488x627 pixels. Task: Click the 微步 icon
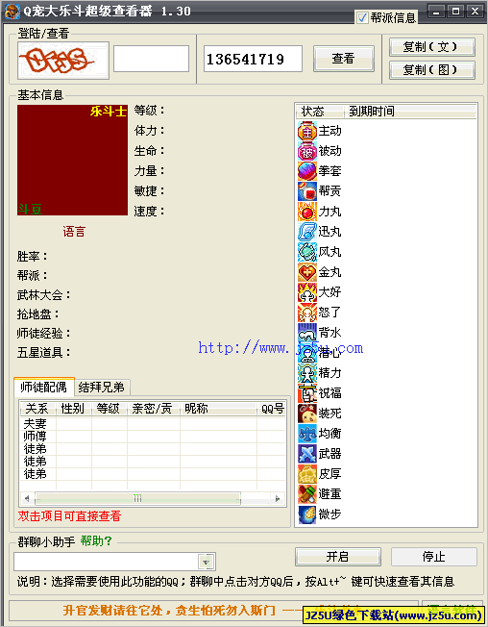[x=307, y=514]
